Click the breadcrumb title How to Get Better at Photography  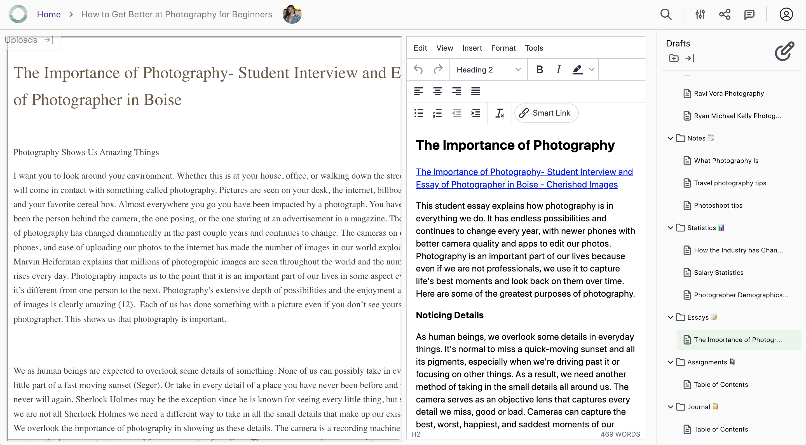(177, 14)
